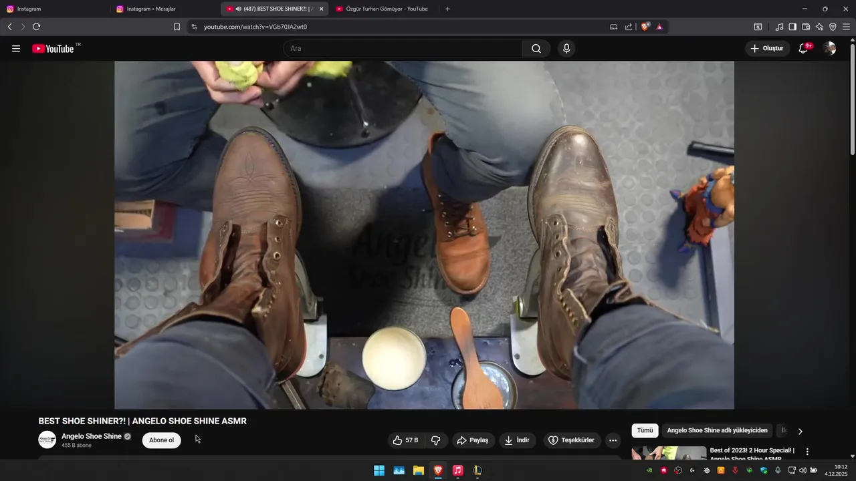
Task: Open the tab search toolbar icon
Action: 758,27
